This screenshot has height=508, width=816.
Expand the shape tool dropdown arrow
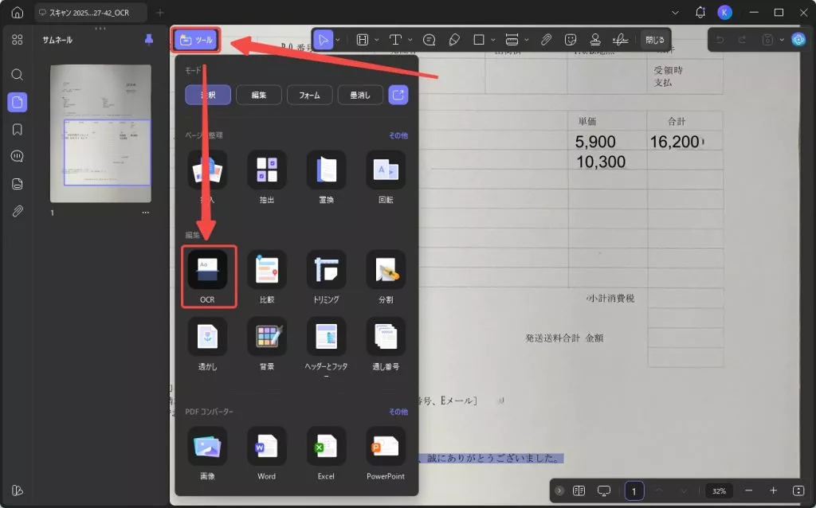click(494, 39)
